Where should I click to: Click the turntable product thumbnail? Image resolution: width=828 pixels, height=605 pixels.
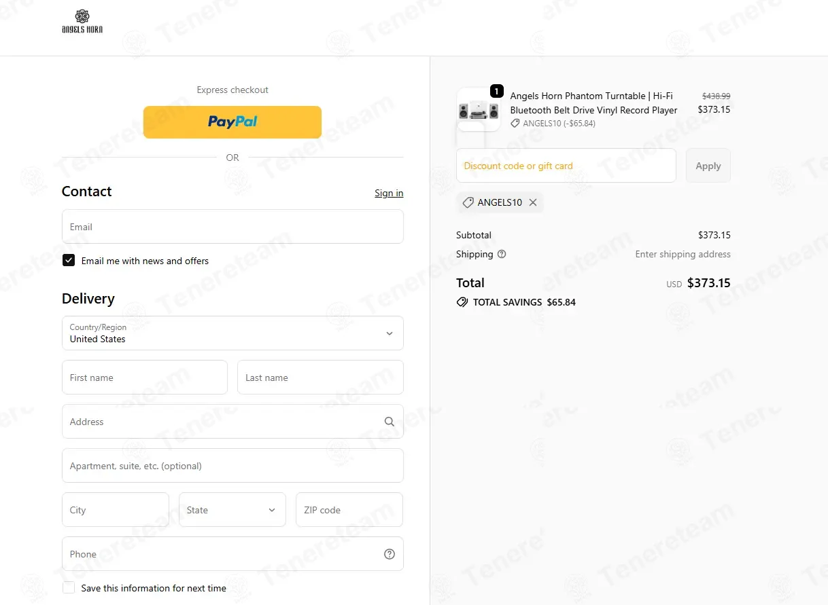click(x=479, y=109)
